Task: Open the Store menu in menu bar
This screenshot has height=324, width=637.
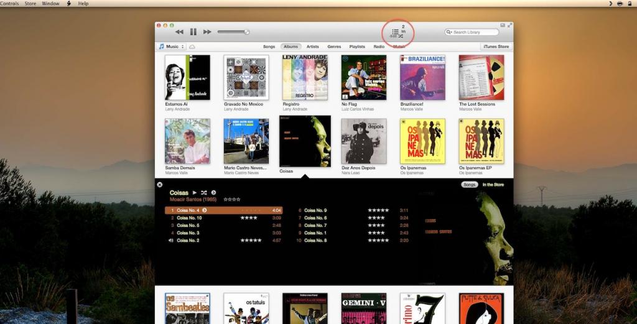Action: point(30,3)
